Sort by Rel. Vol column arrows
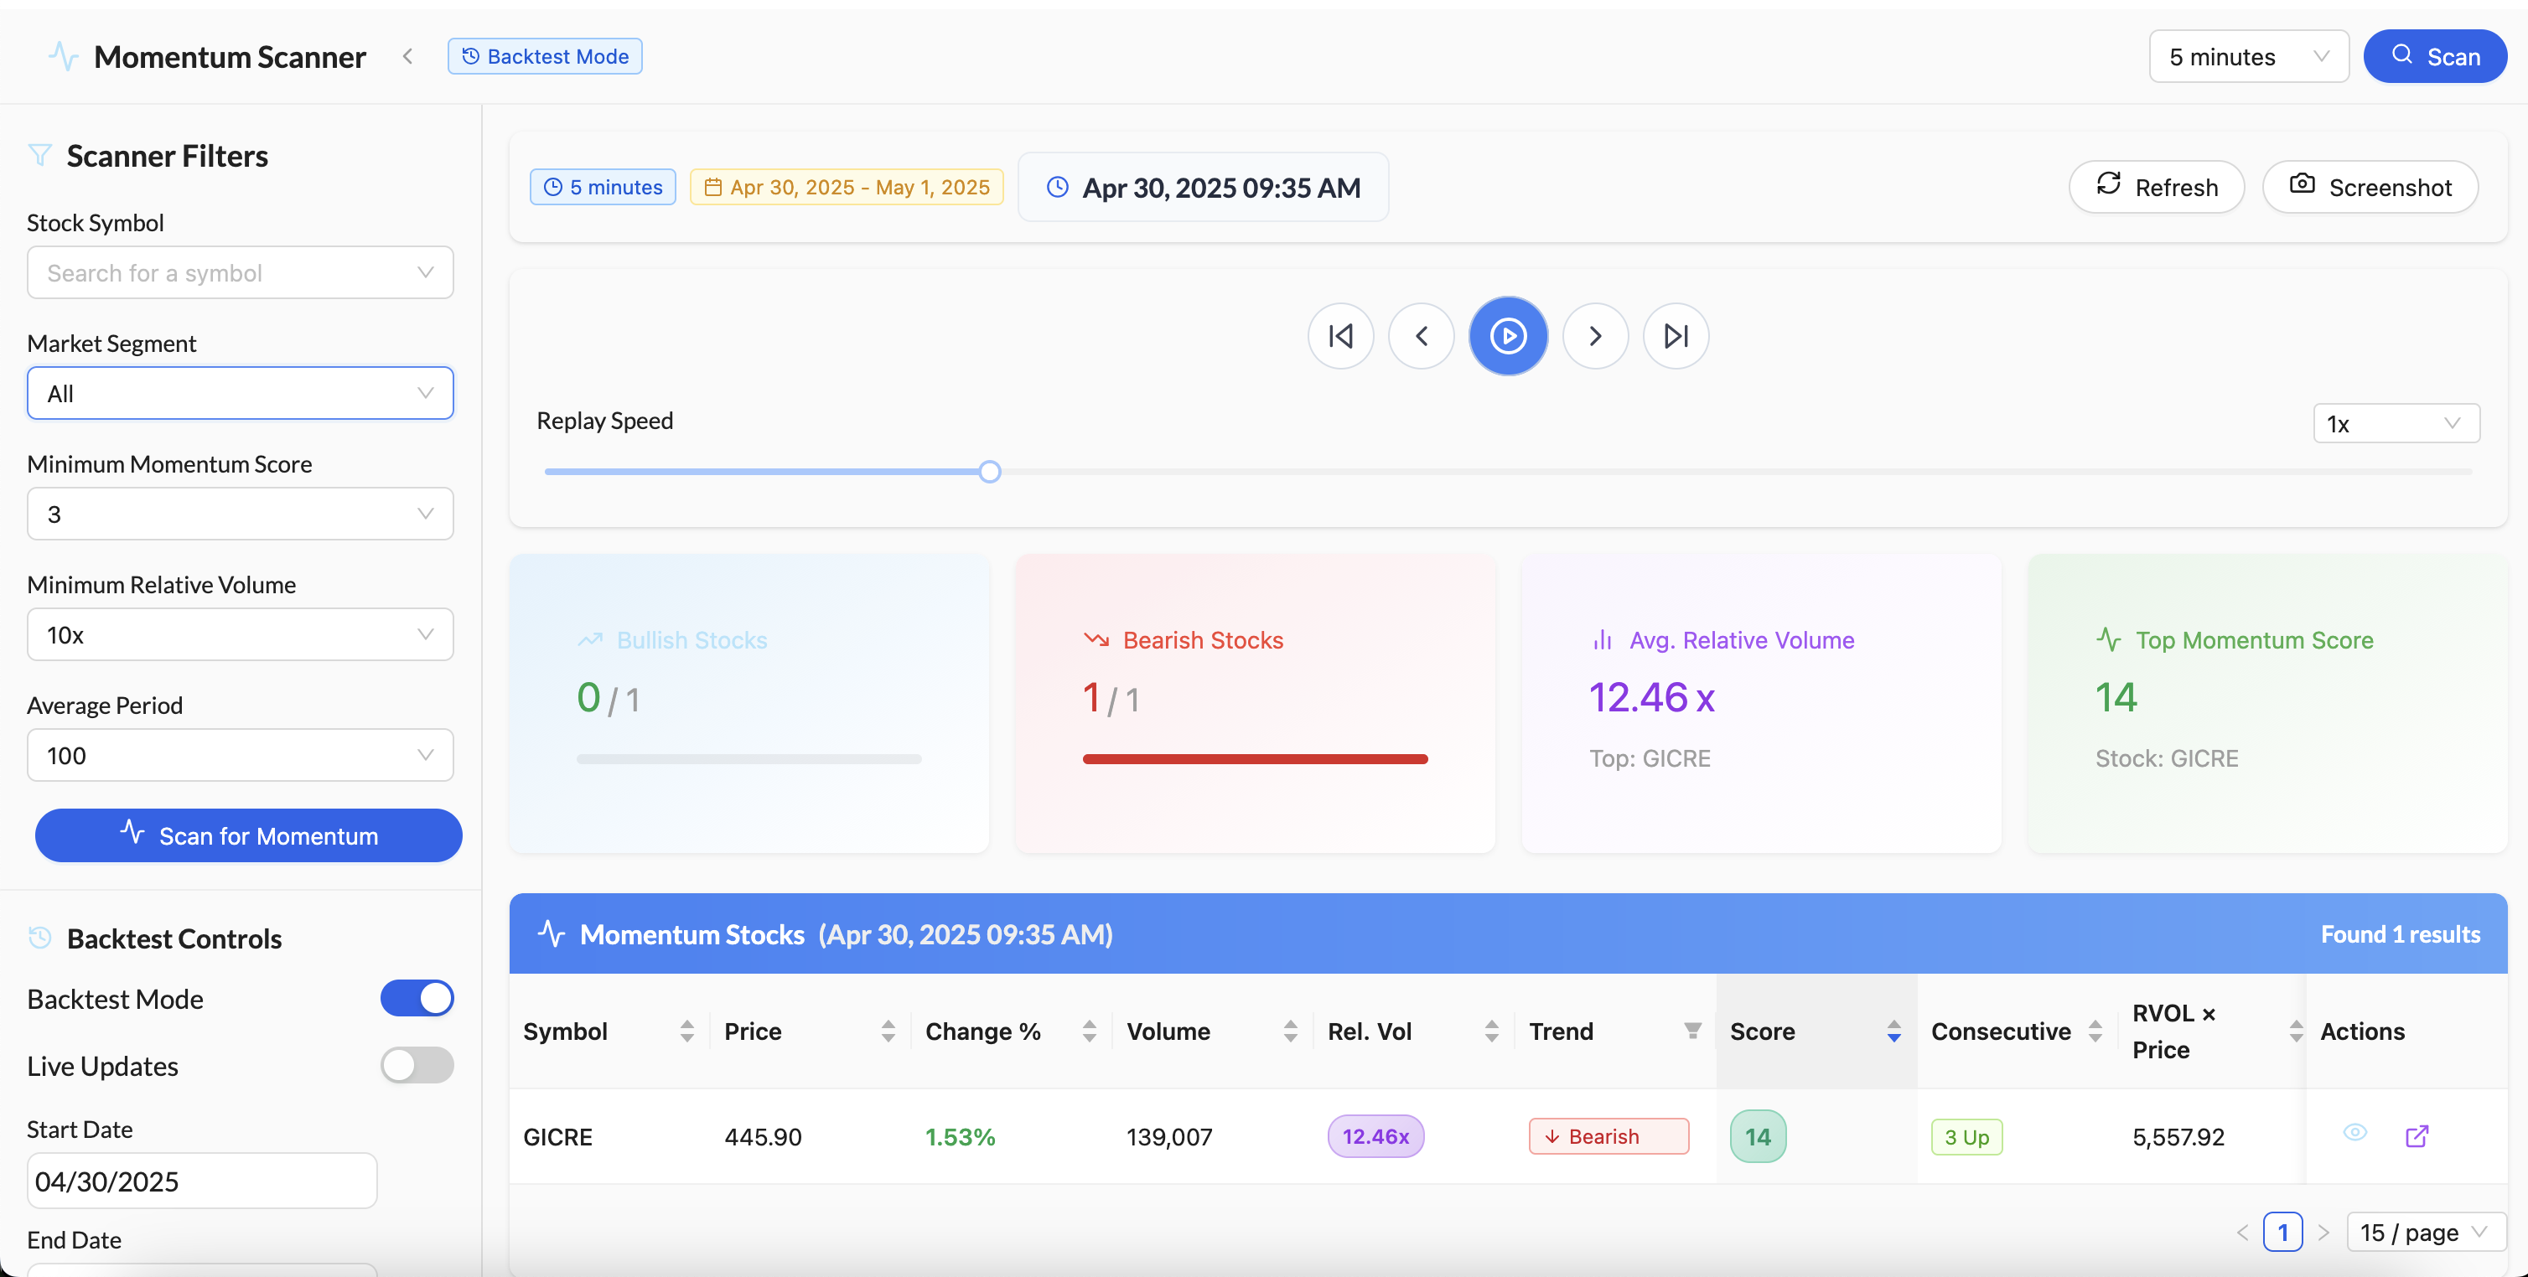 point(1490,1031)
